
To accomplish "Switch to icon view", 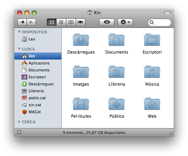I will 52,22.
